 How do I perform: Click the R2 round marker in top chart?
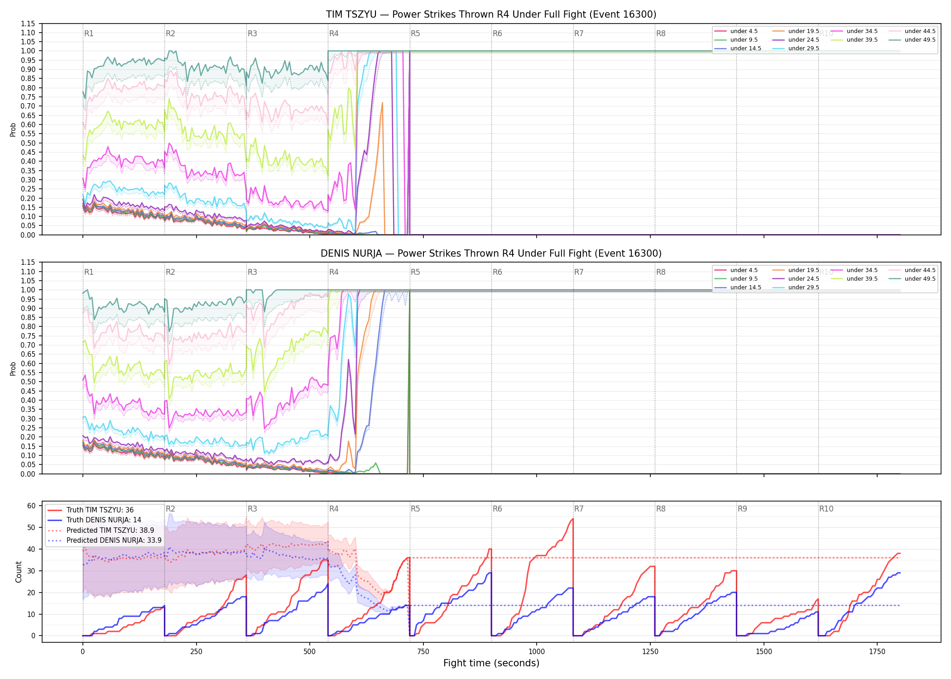[170, 33]
